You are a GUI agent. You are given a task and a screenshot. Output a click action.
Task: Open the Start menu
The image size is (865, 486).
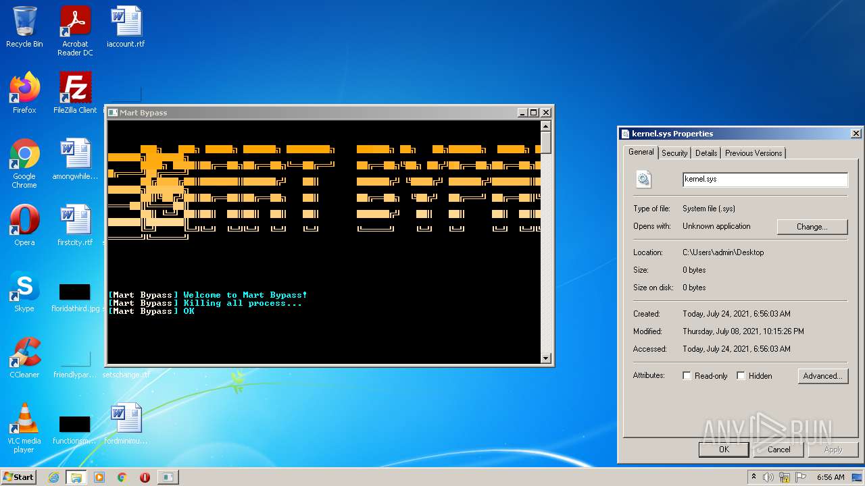(18, 477)
